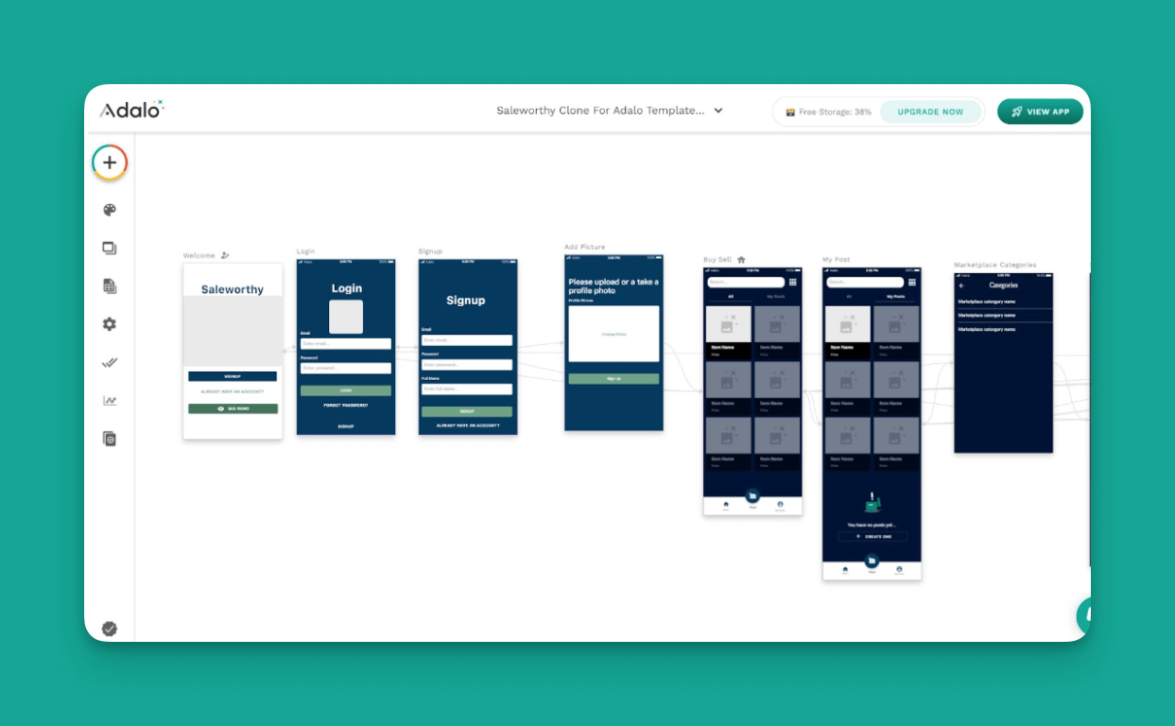Click the Free Storage 38% indicator
Screen dimensions: 1175x726
pyautogui.click(x=830, y=112)
